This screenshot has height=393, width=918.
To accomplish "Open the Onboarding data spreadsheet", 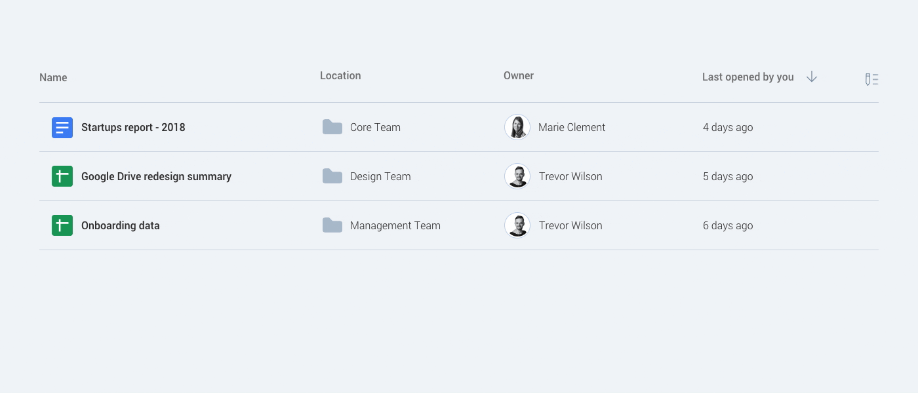I will [x=121, y=226].
